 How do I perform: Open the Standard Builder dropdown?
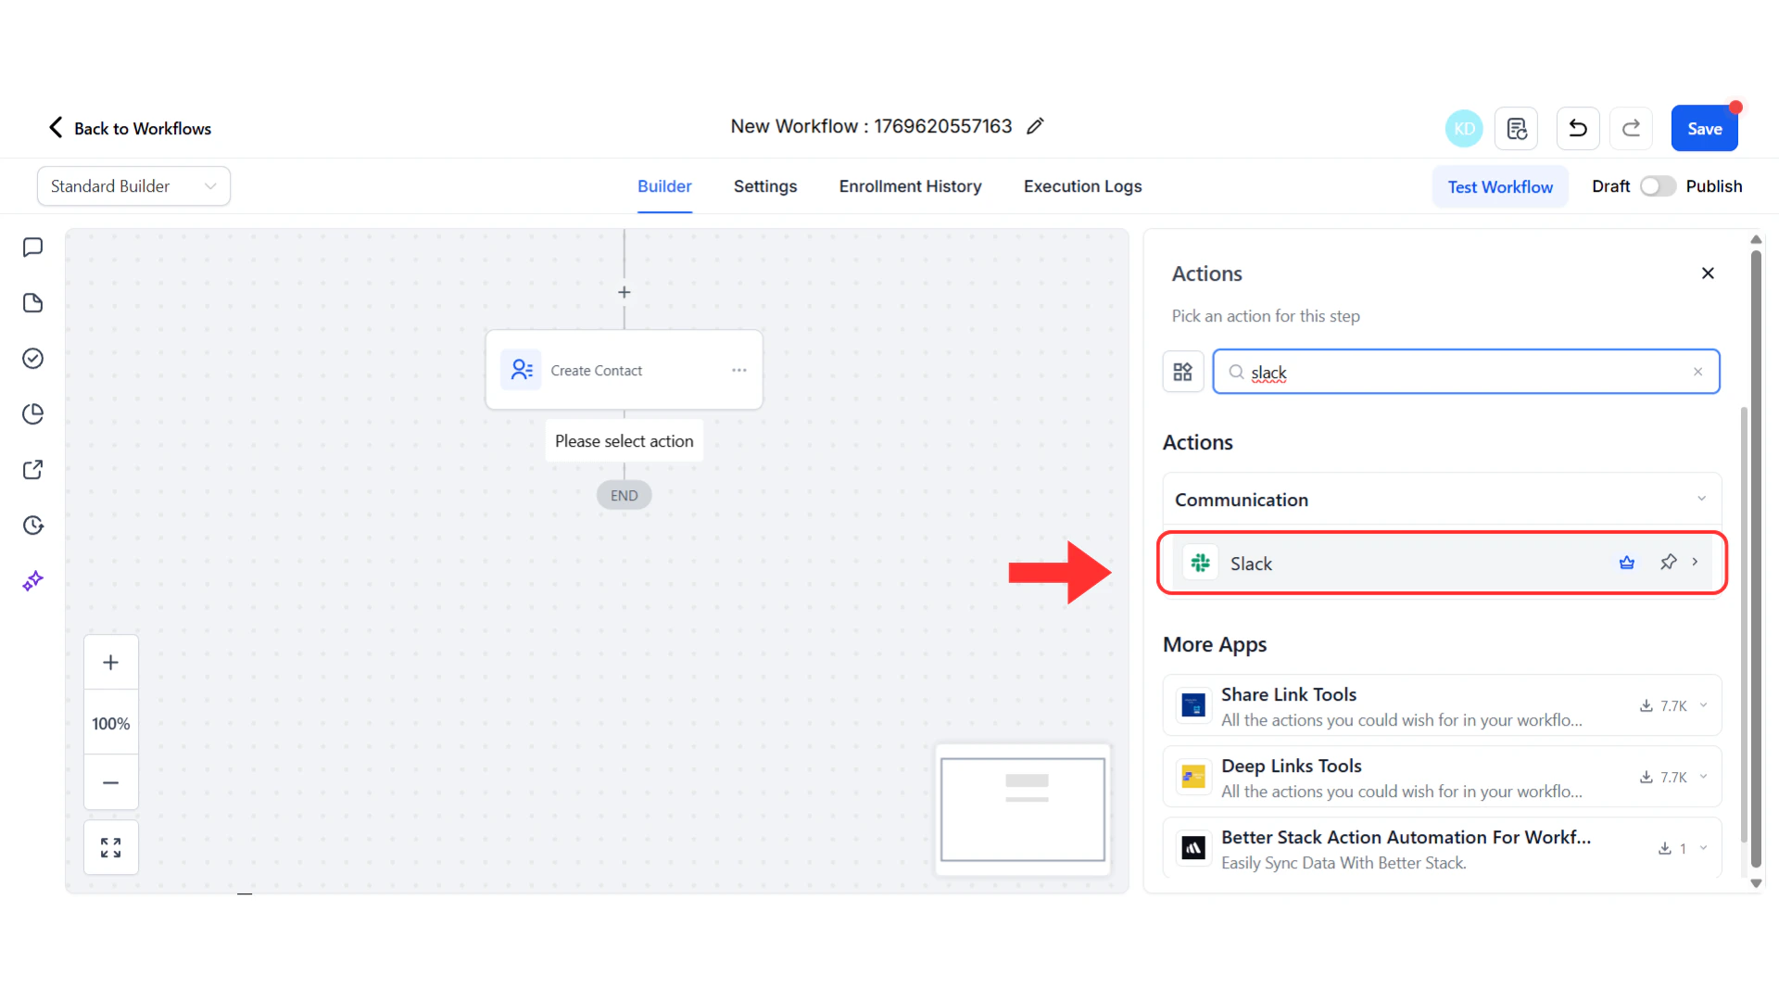(x=133, y=185)
